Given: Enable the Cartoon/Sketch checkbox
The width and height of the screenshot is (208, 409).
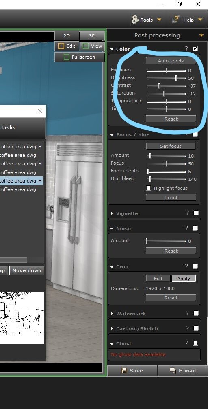Looking at the screenshot, I should (x=196, y=328).
